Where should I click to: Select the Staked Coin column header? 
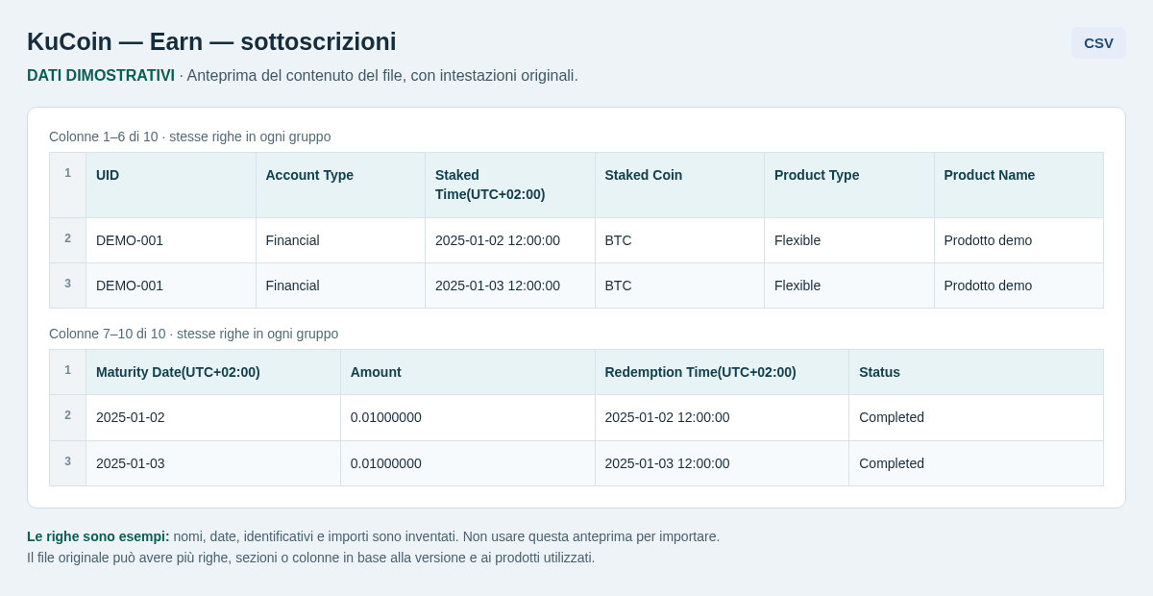(679, 185)
